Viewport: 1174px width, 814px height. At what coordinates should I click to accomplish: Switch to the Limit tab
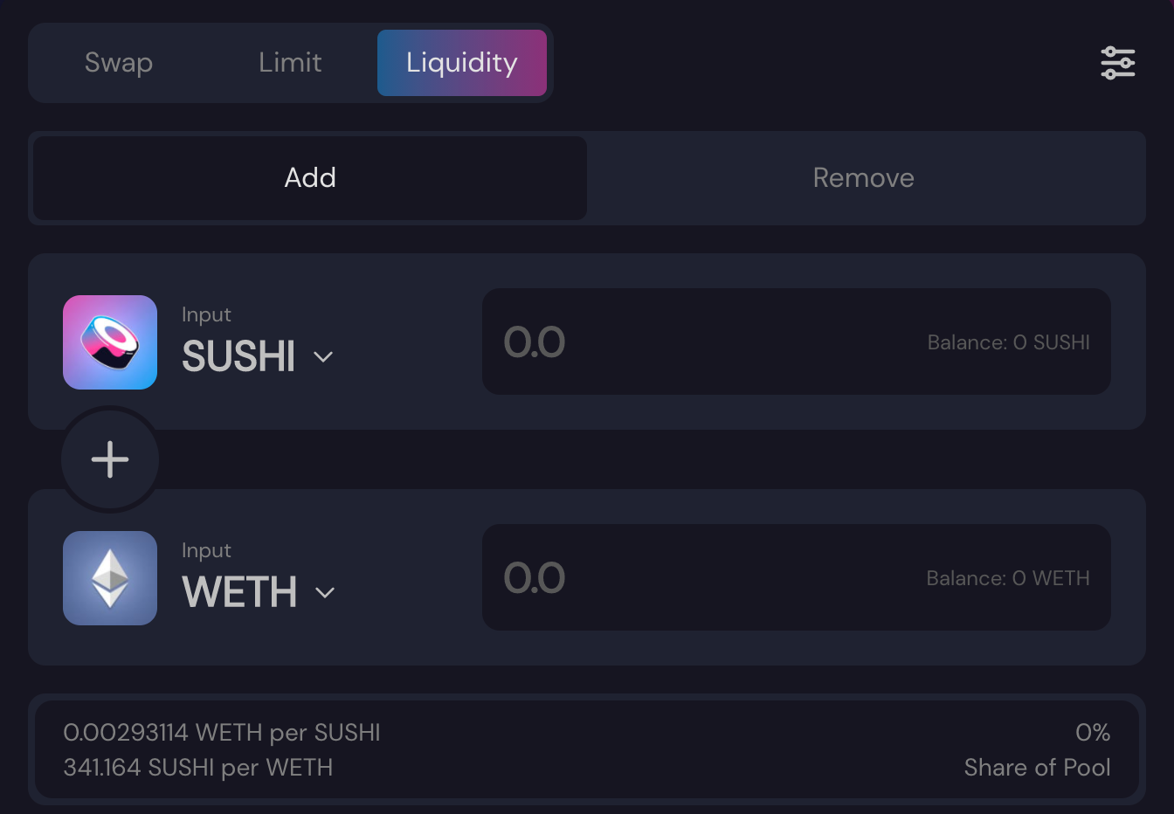[290, 63]
